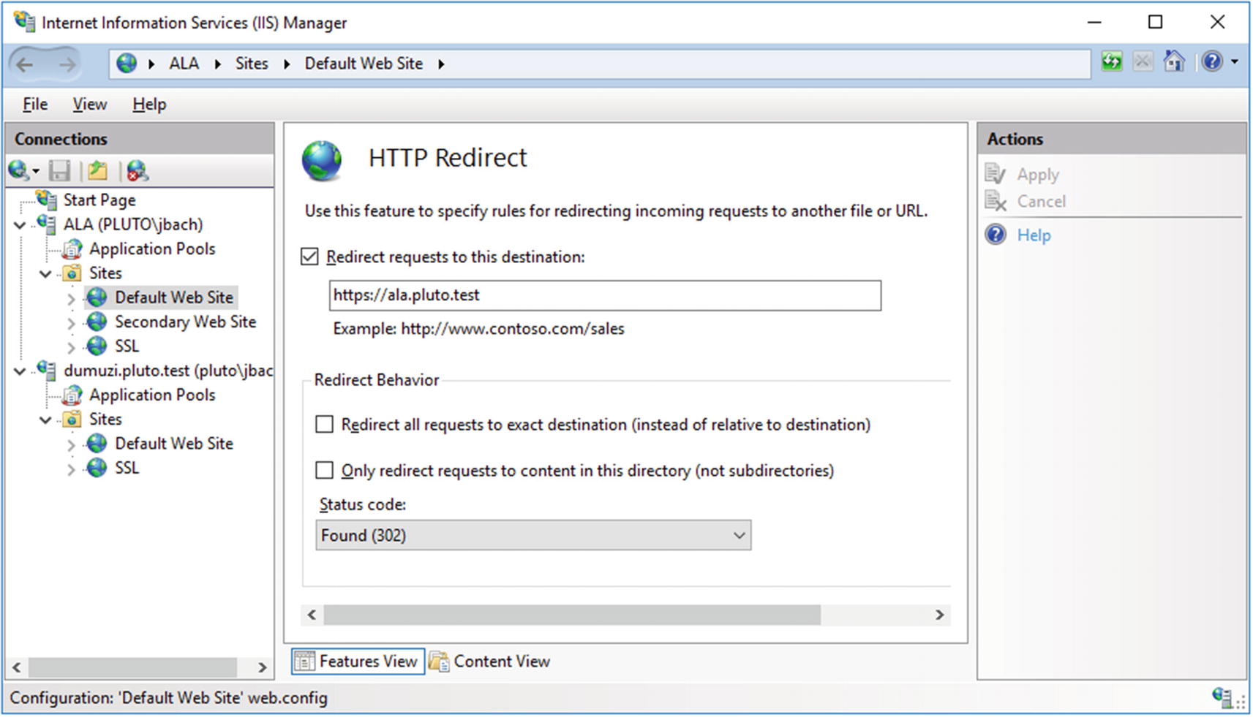Uncheck Redirect requests to this destination

coord(309,257)
